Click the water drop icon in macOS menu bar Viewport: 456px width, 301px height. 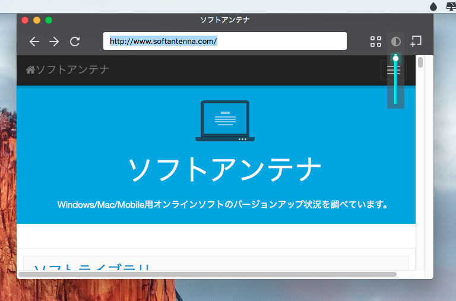[433, 7]
